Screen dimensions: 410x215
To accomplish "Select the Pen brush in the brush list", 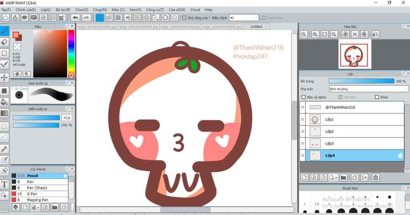I will pos(40,182).
